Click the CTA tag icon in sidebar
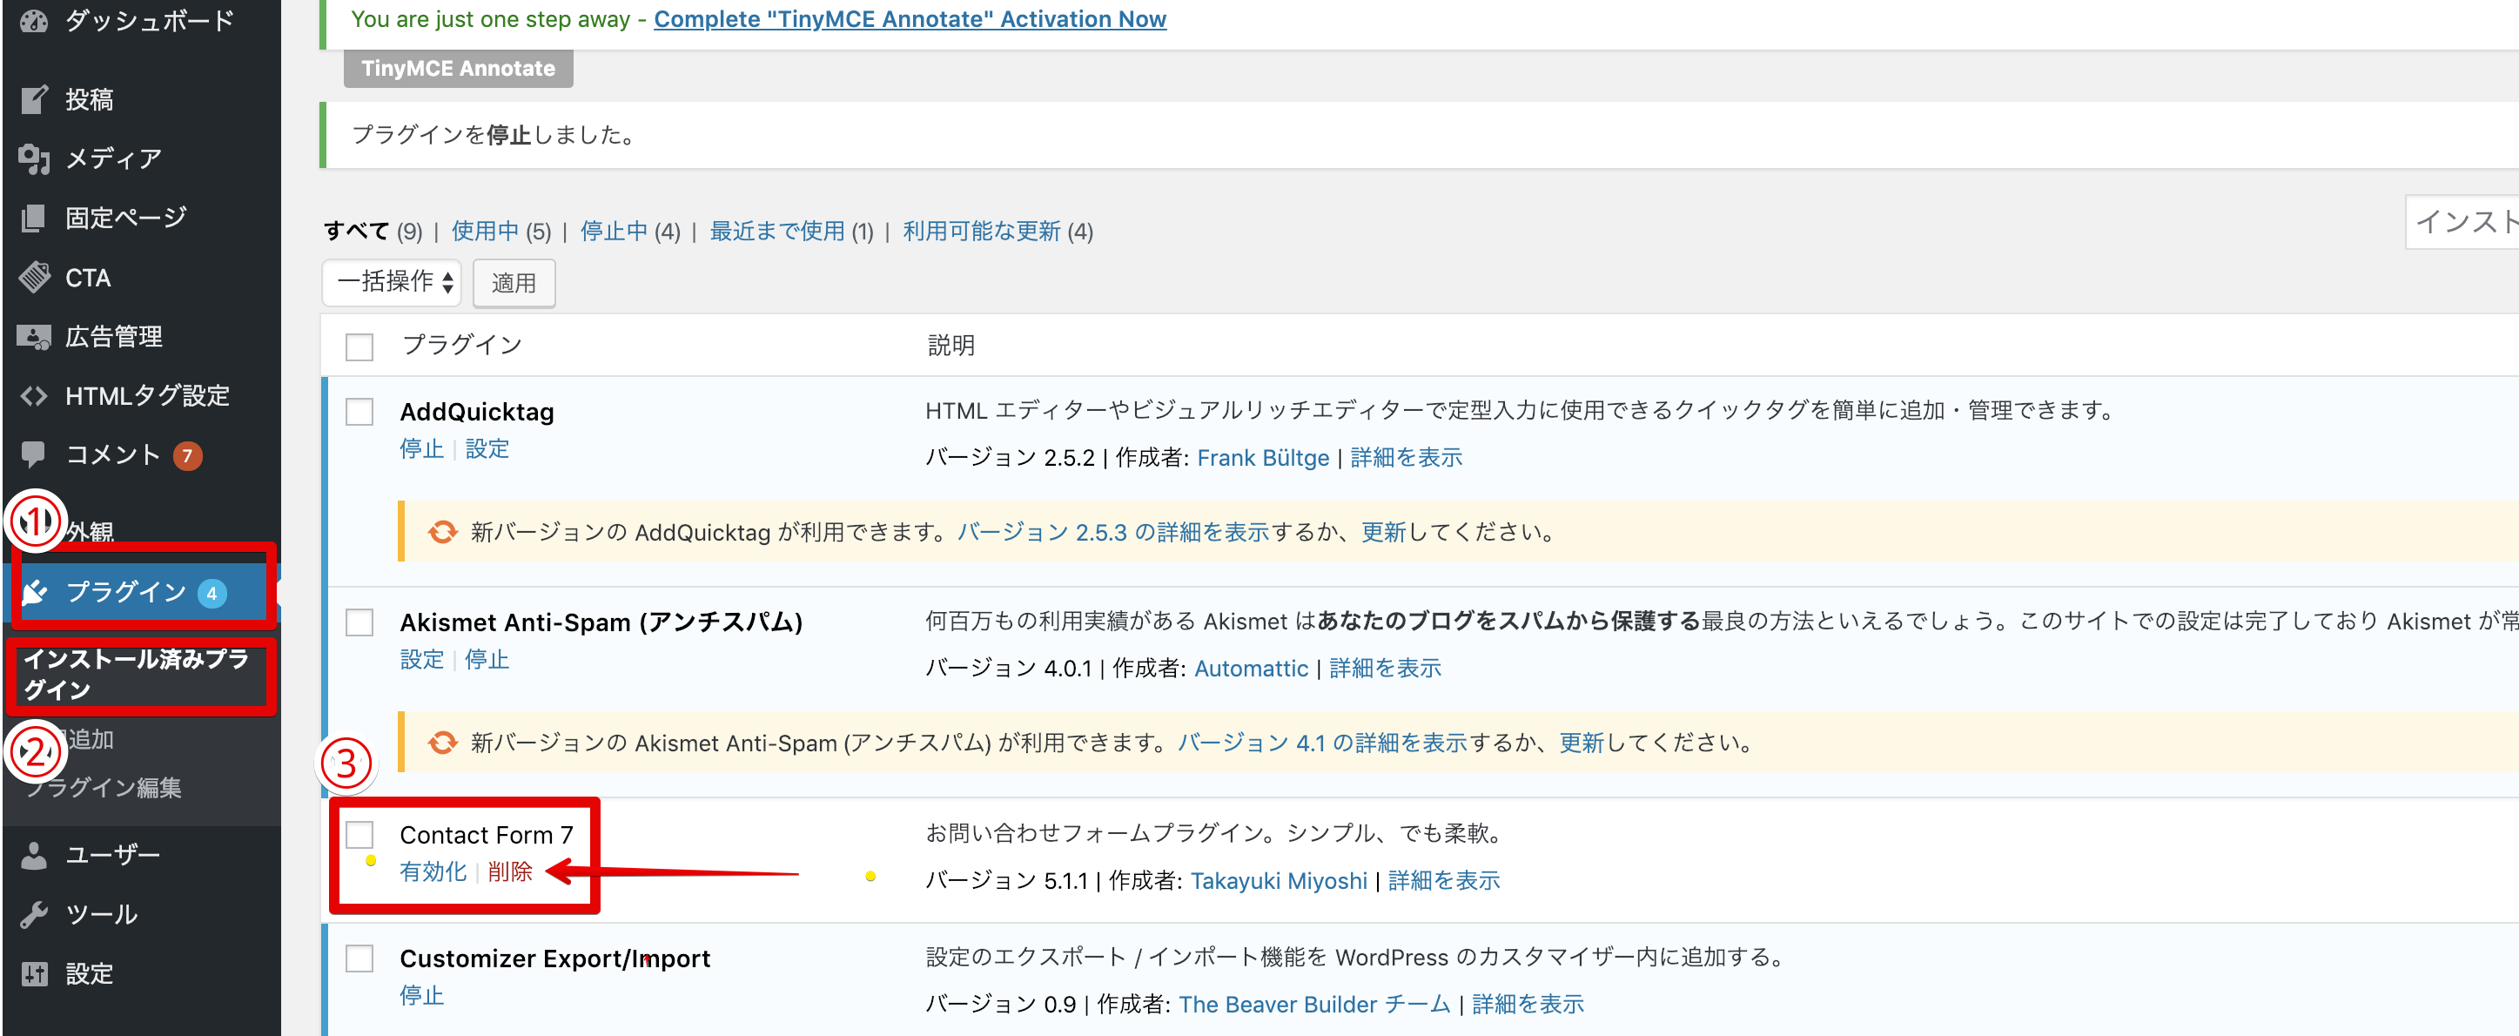 (34, 277)
